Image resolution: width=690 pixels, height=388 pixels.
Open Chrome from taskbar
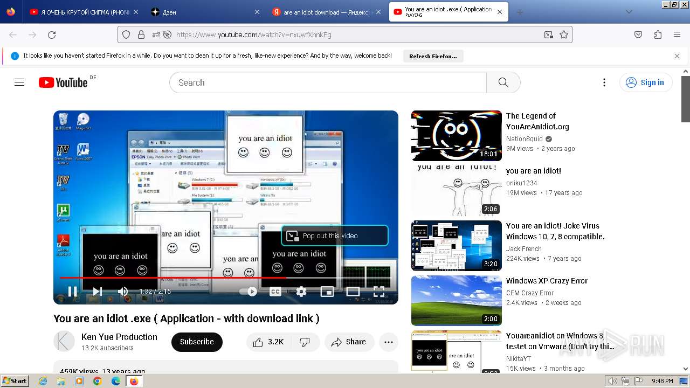point(97,381)
